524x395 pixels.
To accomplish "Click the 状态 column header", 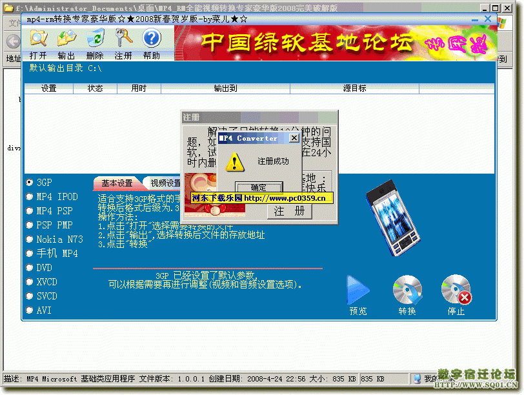I will 96,88.
